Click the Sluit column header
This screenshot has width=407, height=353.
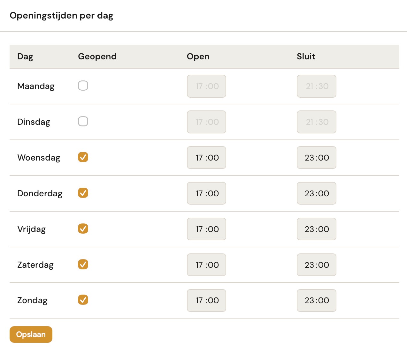[x=305, y=56]
